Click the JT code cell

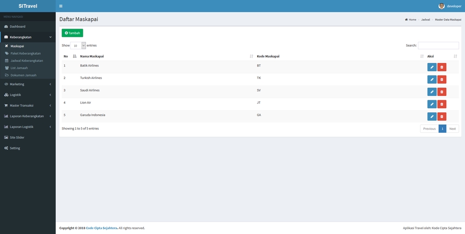(259, 103)
